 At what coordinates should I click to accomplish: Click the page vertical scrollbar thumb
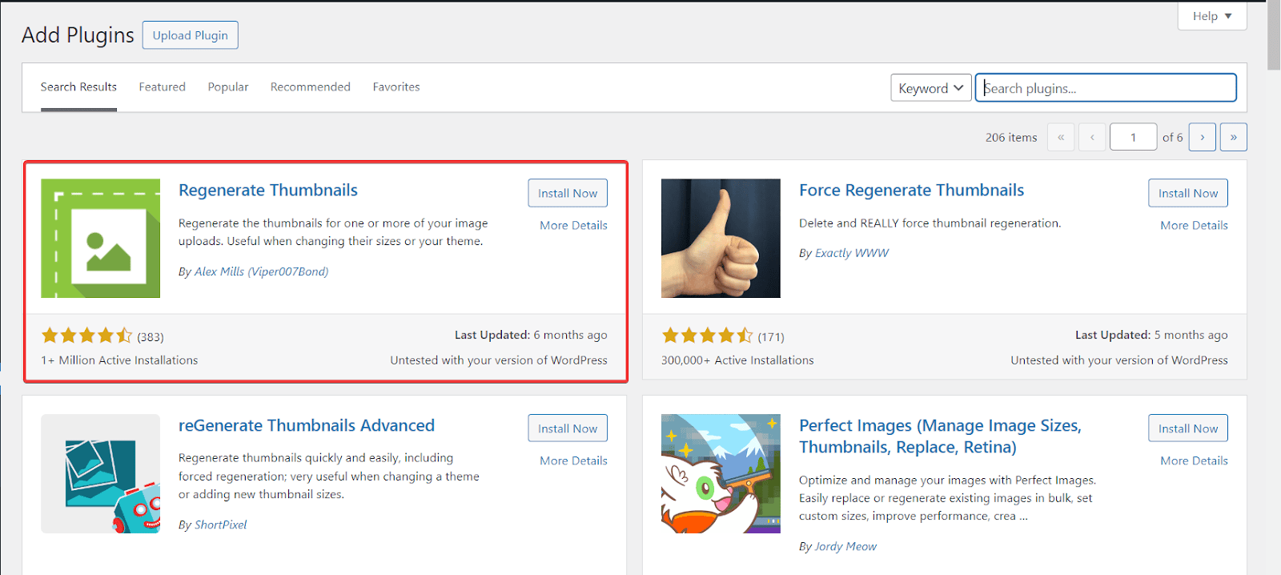(x=1274, y=35)
